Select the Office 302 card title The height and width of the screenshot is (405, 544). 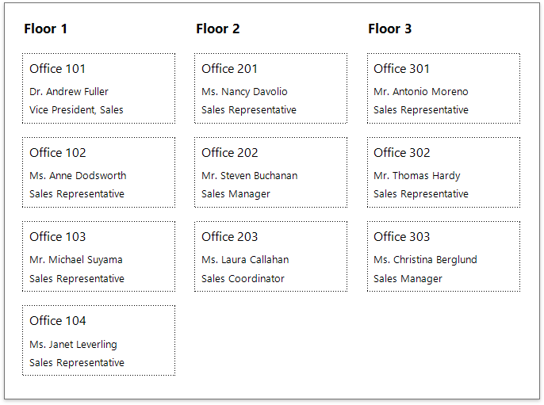click(402, 153)
